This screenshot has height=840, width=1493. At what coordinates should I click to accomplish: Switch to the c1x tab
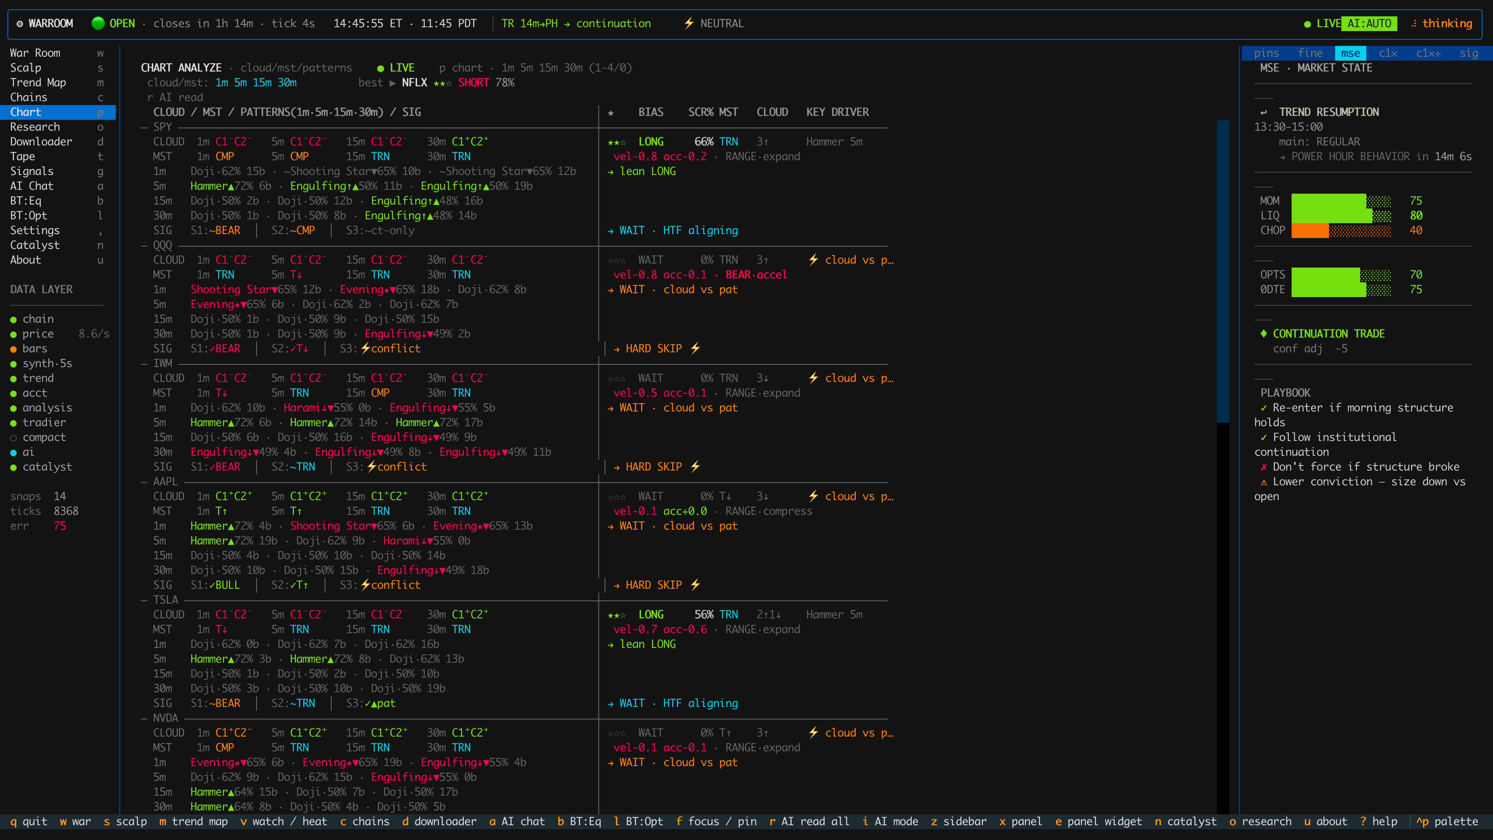click(x=1388, y=53)
